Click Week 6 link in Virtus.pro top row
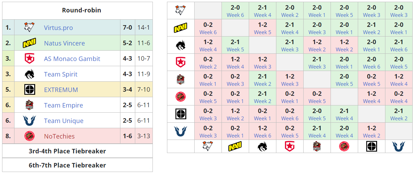 pyautogui.click(x=235, y=15)
